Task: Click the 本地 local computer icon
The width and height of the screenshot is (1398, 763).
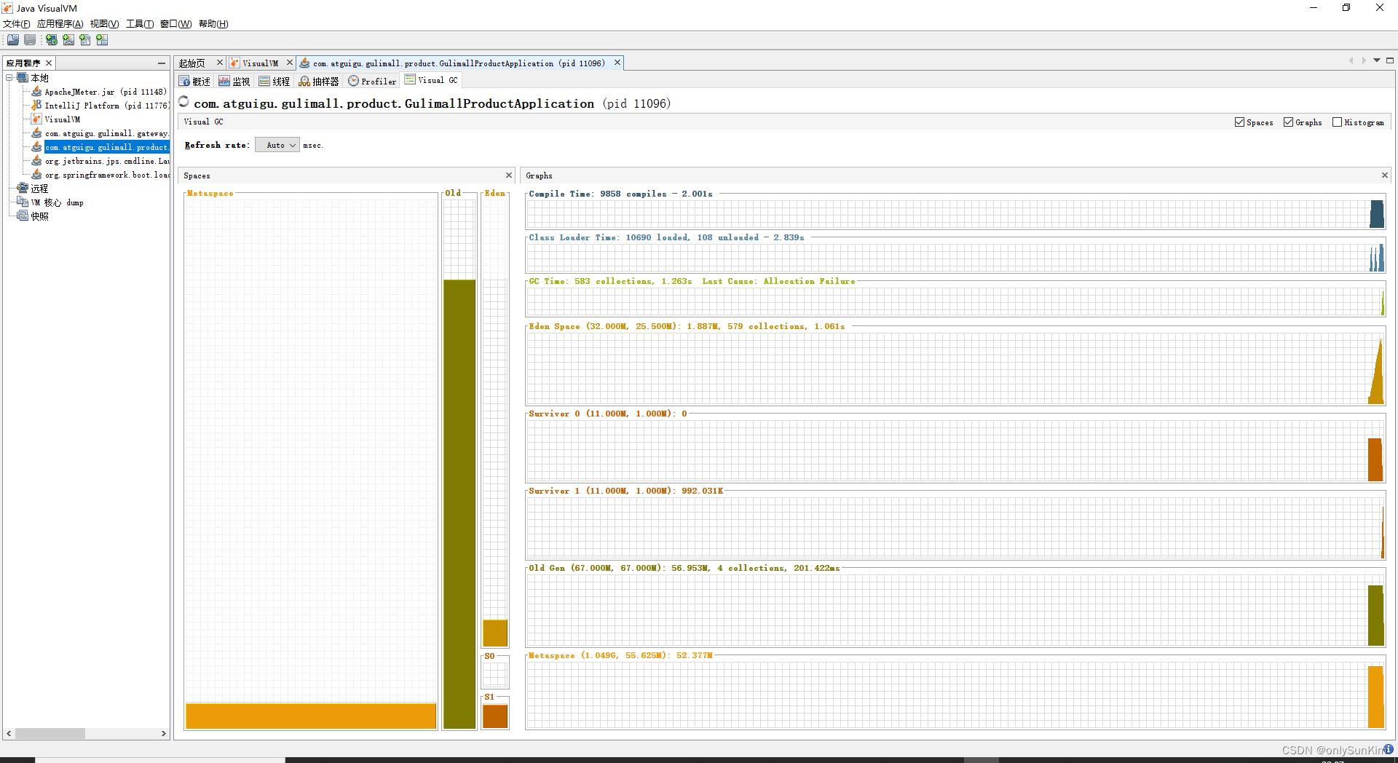Action: point(23,78)
